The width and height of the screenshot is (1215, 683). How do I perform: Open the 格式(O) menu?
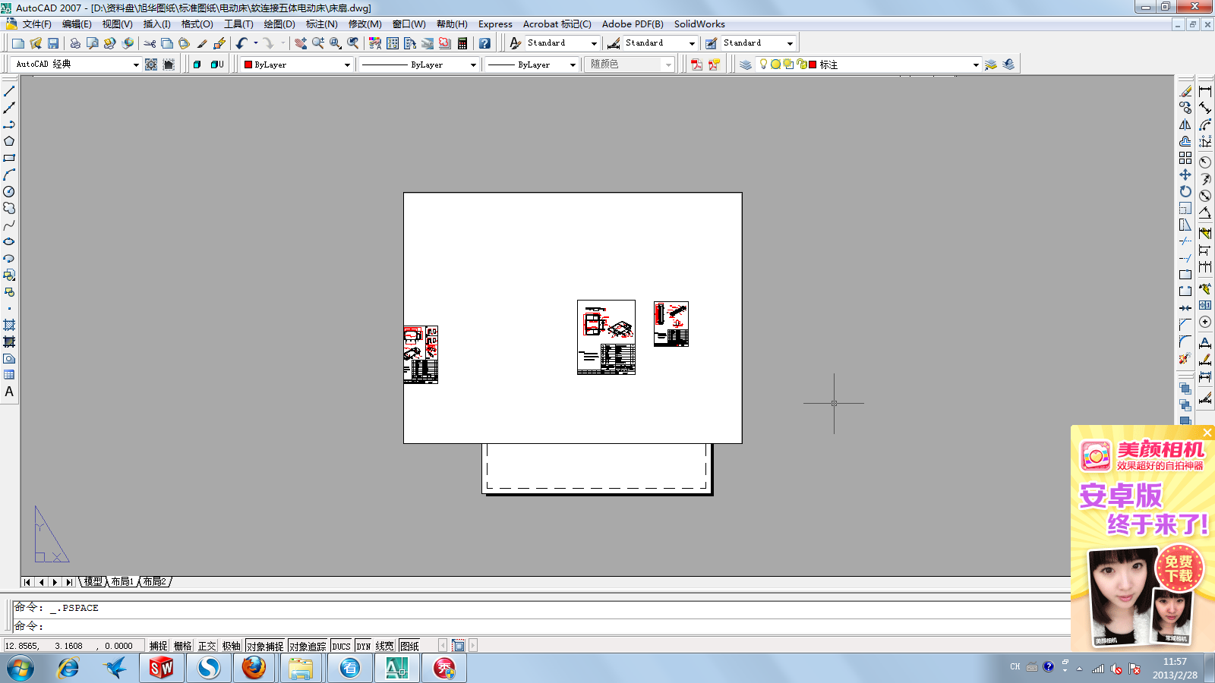pos(197,24)
